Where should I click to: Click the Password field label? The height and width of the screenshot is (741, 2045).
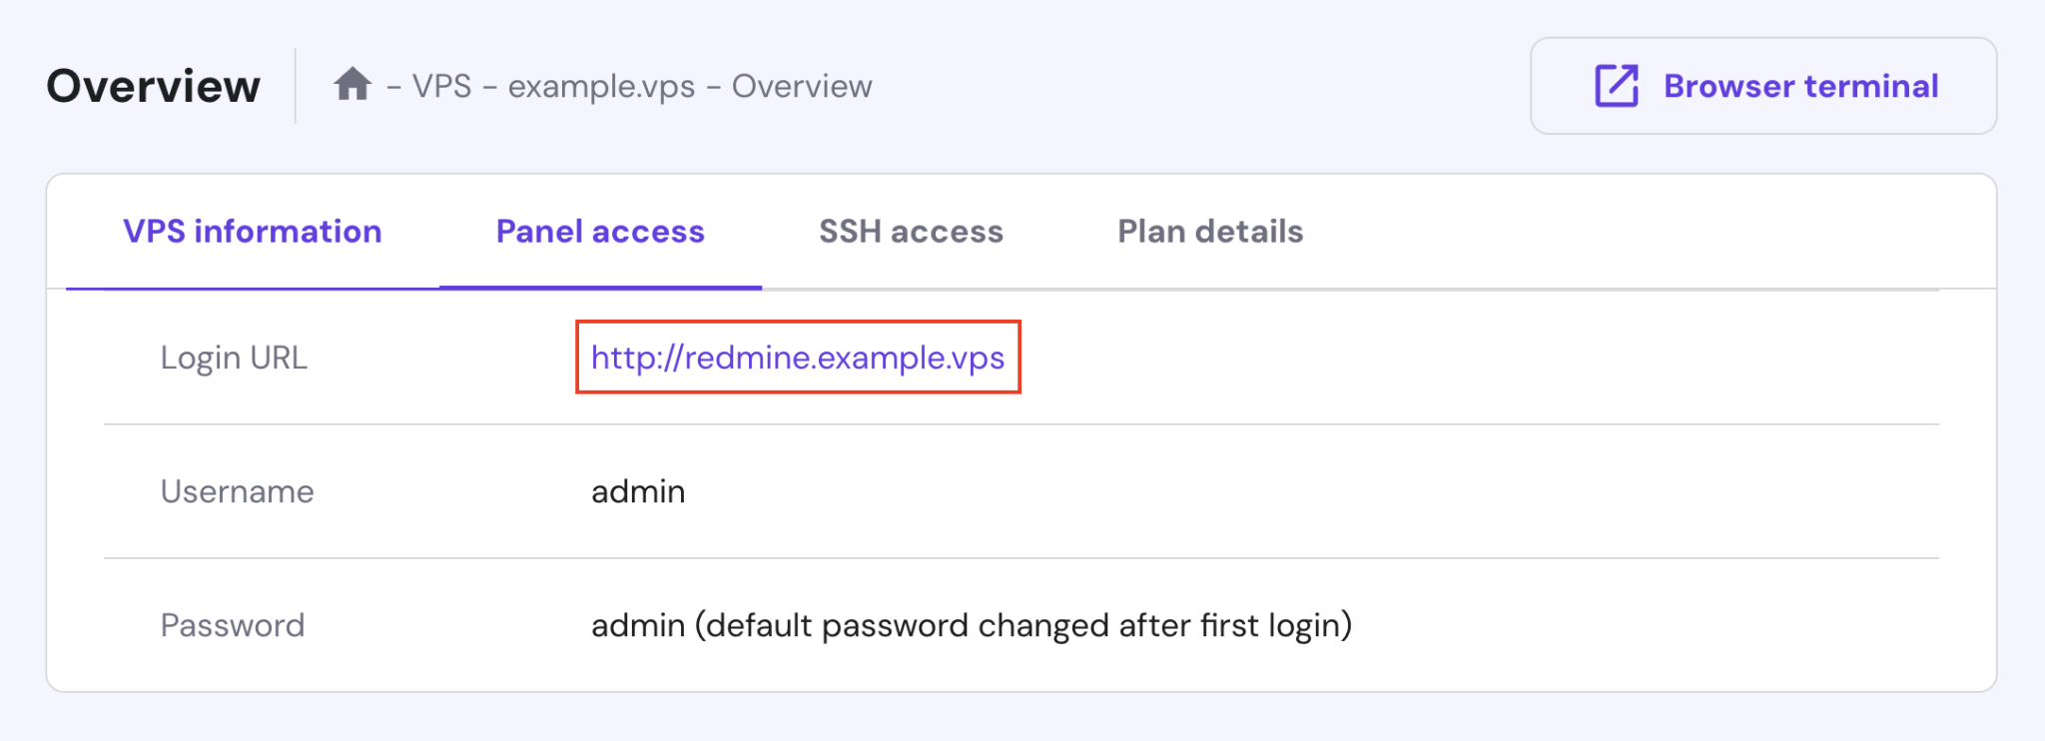pos(233,625)
